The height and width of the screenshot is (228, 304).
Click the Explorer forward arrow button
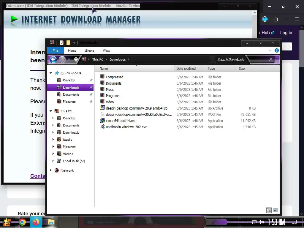click(x=62, y=59)
